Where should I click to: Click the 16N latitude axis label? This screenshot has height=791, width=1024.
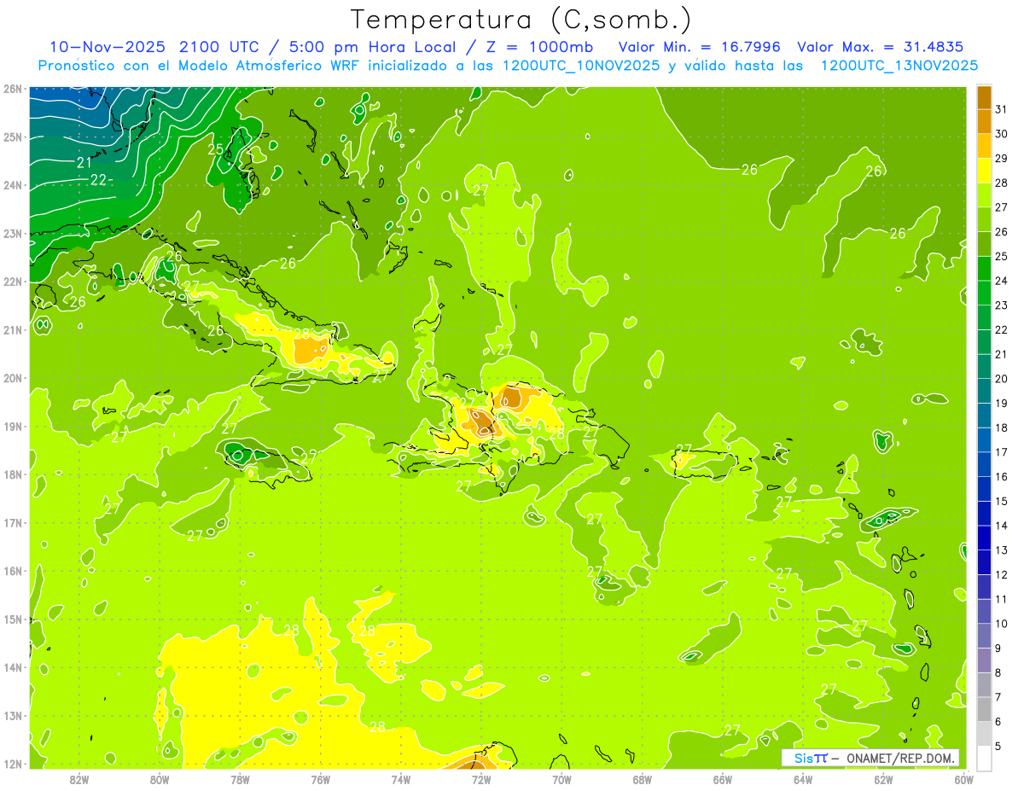[13, 571]
